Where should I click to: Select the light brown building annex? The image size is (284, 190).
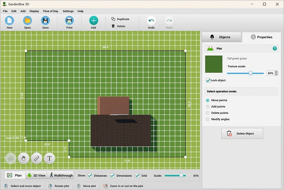[x=113, y=106]
